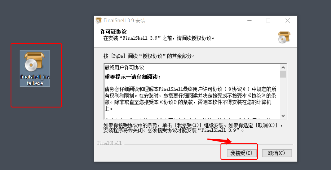The height and width of the screenshot is (170, 331).
Task: Close the FinalShell 3.9 installer window
Action: click(287, 21)
